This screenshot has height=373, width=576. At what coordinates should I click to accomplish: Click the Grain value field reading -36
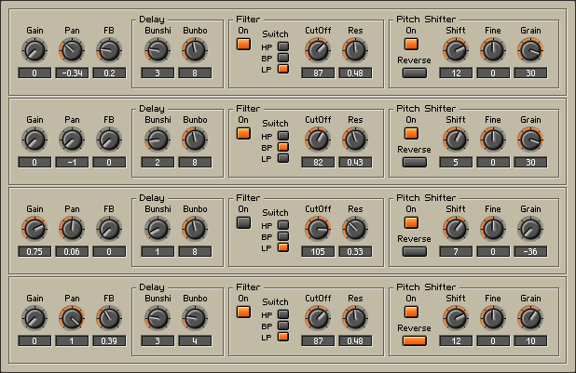pos(530,251)
